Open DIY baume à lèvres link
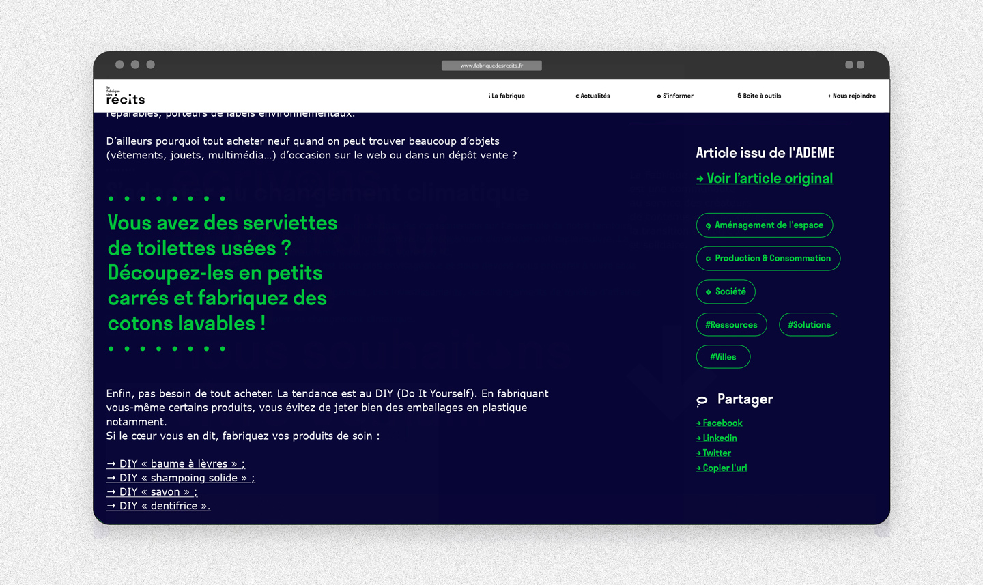This screenshot has width=983, height=585. [x=175, y=463]
